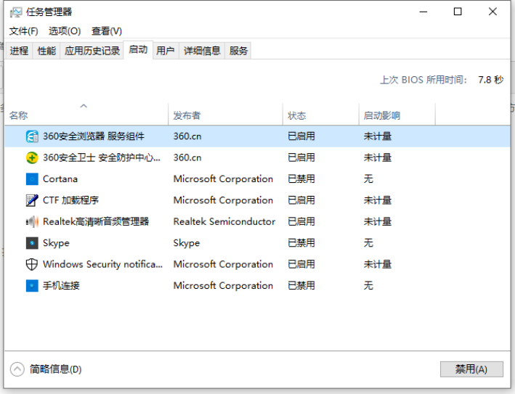Image resolution: width=515 pixels, height=394 pixels.
Task: Collapse to 简略信息 view using arrow
Action: [17, 369]
